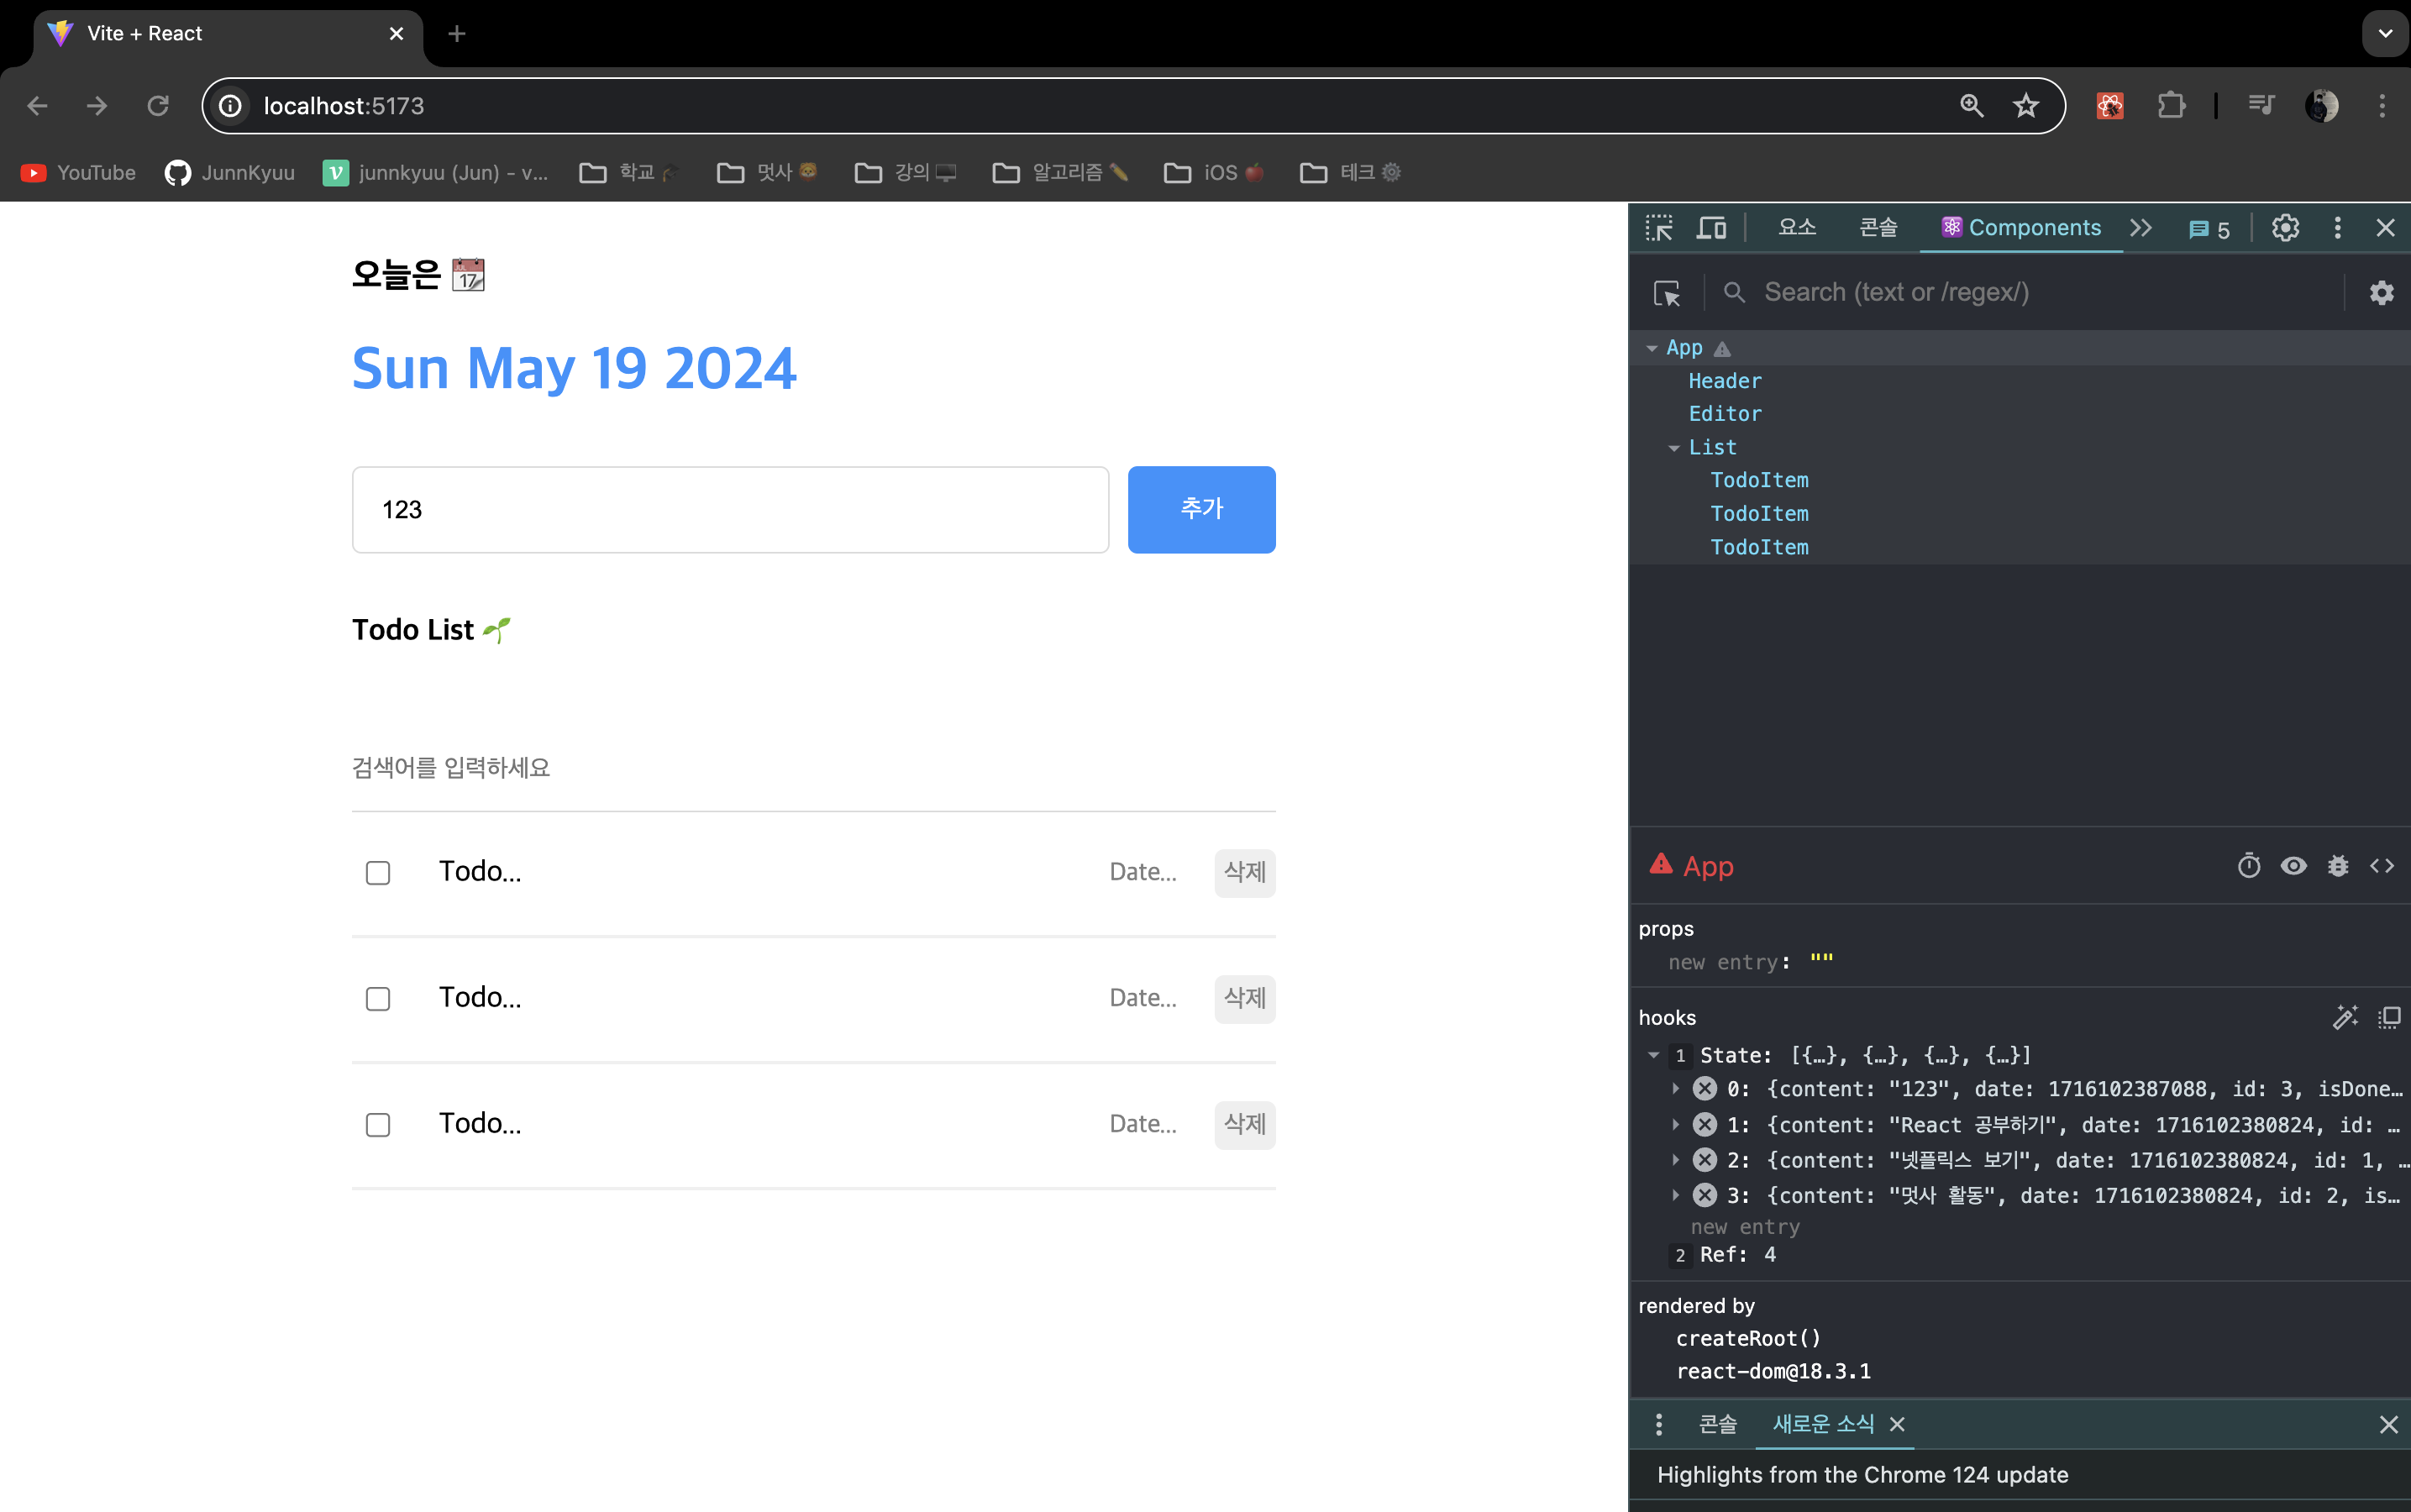Open React DevTools settings gear
Screen dimensions: 2411x1512
click(x=2381, y=293)
